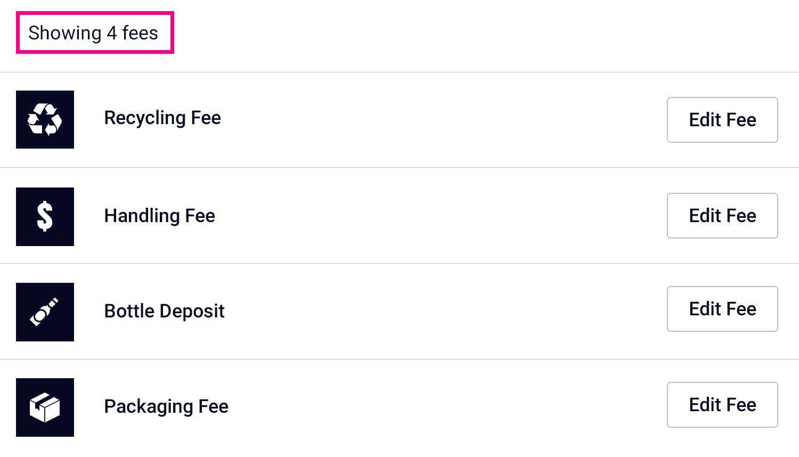Select the Recycling Fee name label
The image size is (799, 457).
coord(162,118)
